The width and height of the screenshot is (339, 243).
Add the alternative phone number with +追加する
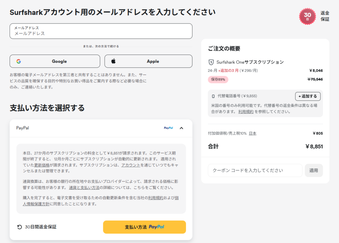pyautogui.click(x=308, y=96)
